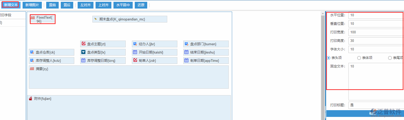Click the 库存调整人{kctz} icon
This screenshot has width=404, height=120.
coord(32,60)
